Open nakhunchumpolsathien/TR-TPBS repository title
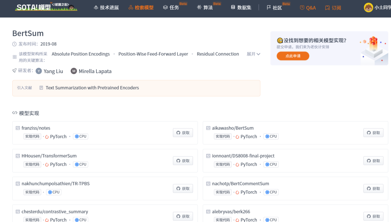Viewport: 391px width, 222px height. point(56,184)
